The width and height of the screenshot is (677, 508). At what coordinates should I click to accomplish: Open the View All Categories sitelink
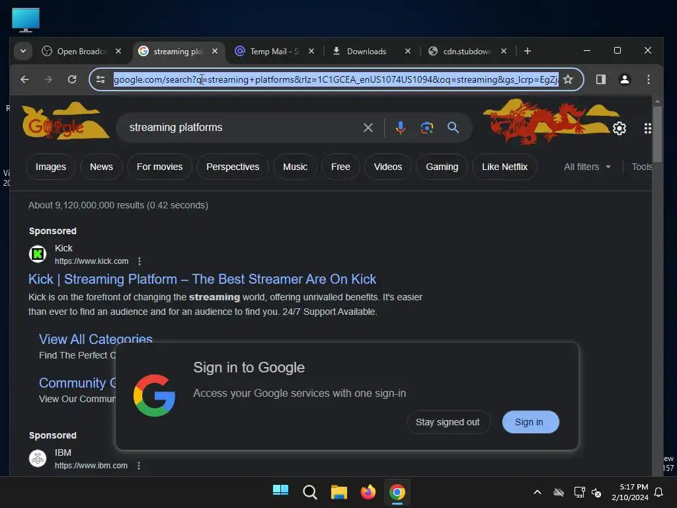coord(95,339)
